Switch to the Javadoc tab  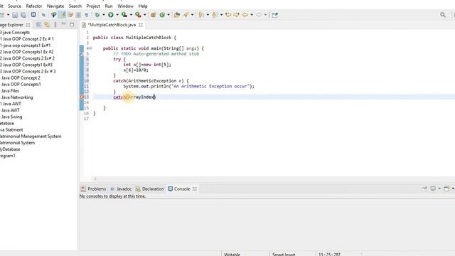pyautogui.click(x=121, y=189)
